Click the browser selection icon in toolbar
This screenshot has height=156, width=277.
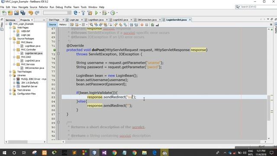(x=75, y=13)
